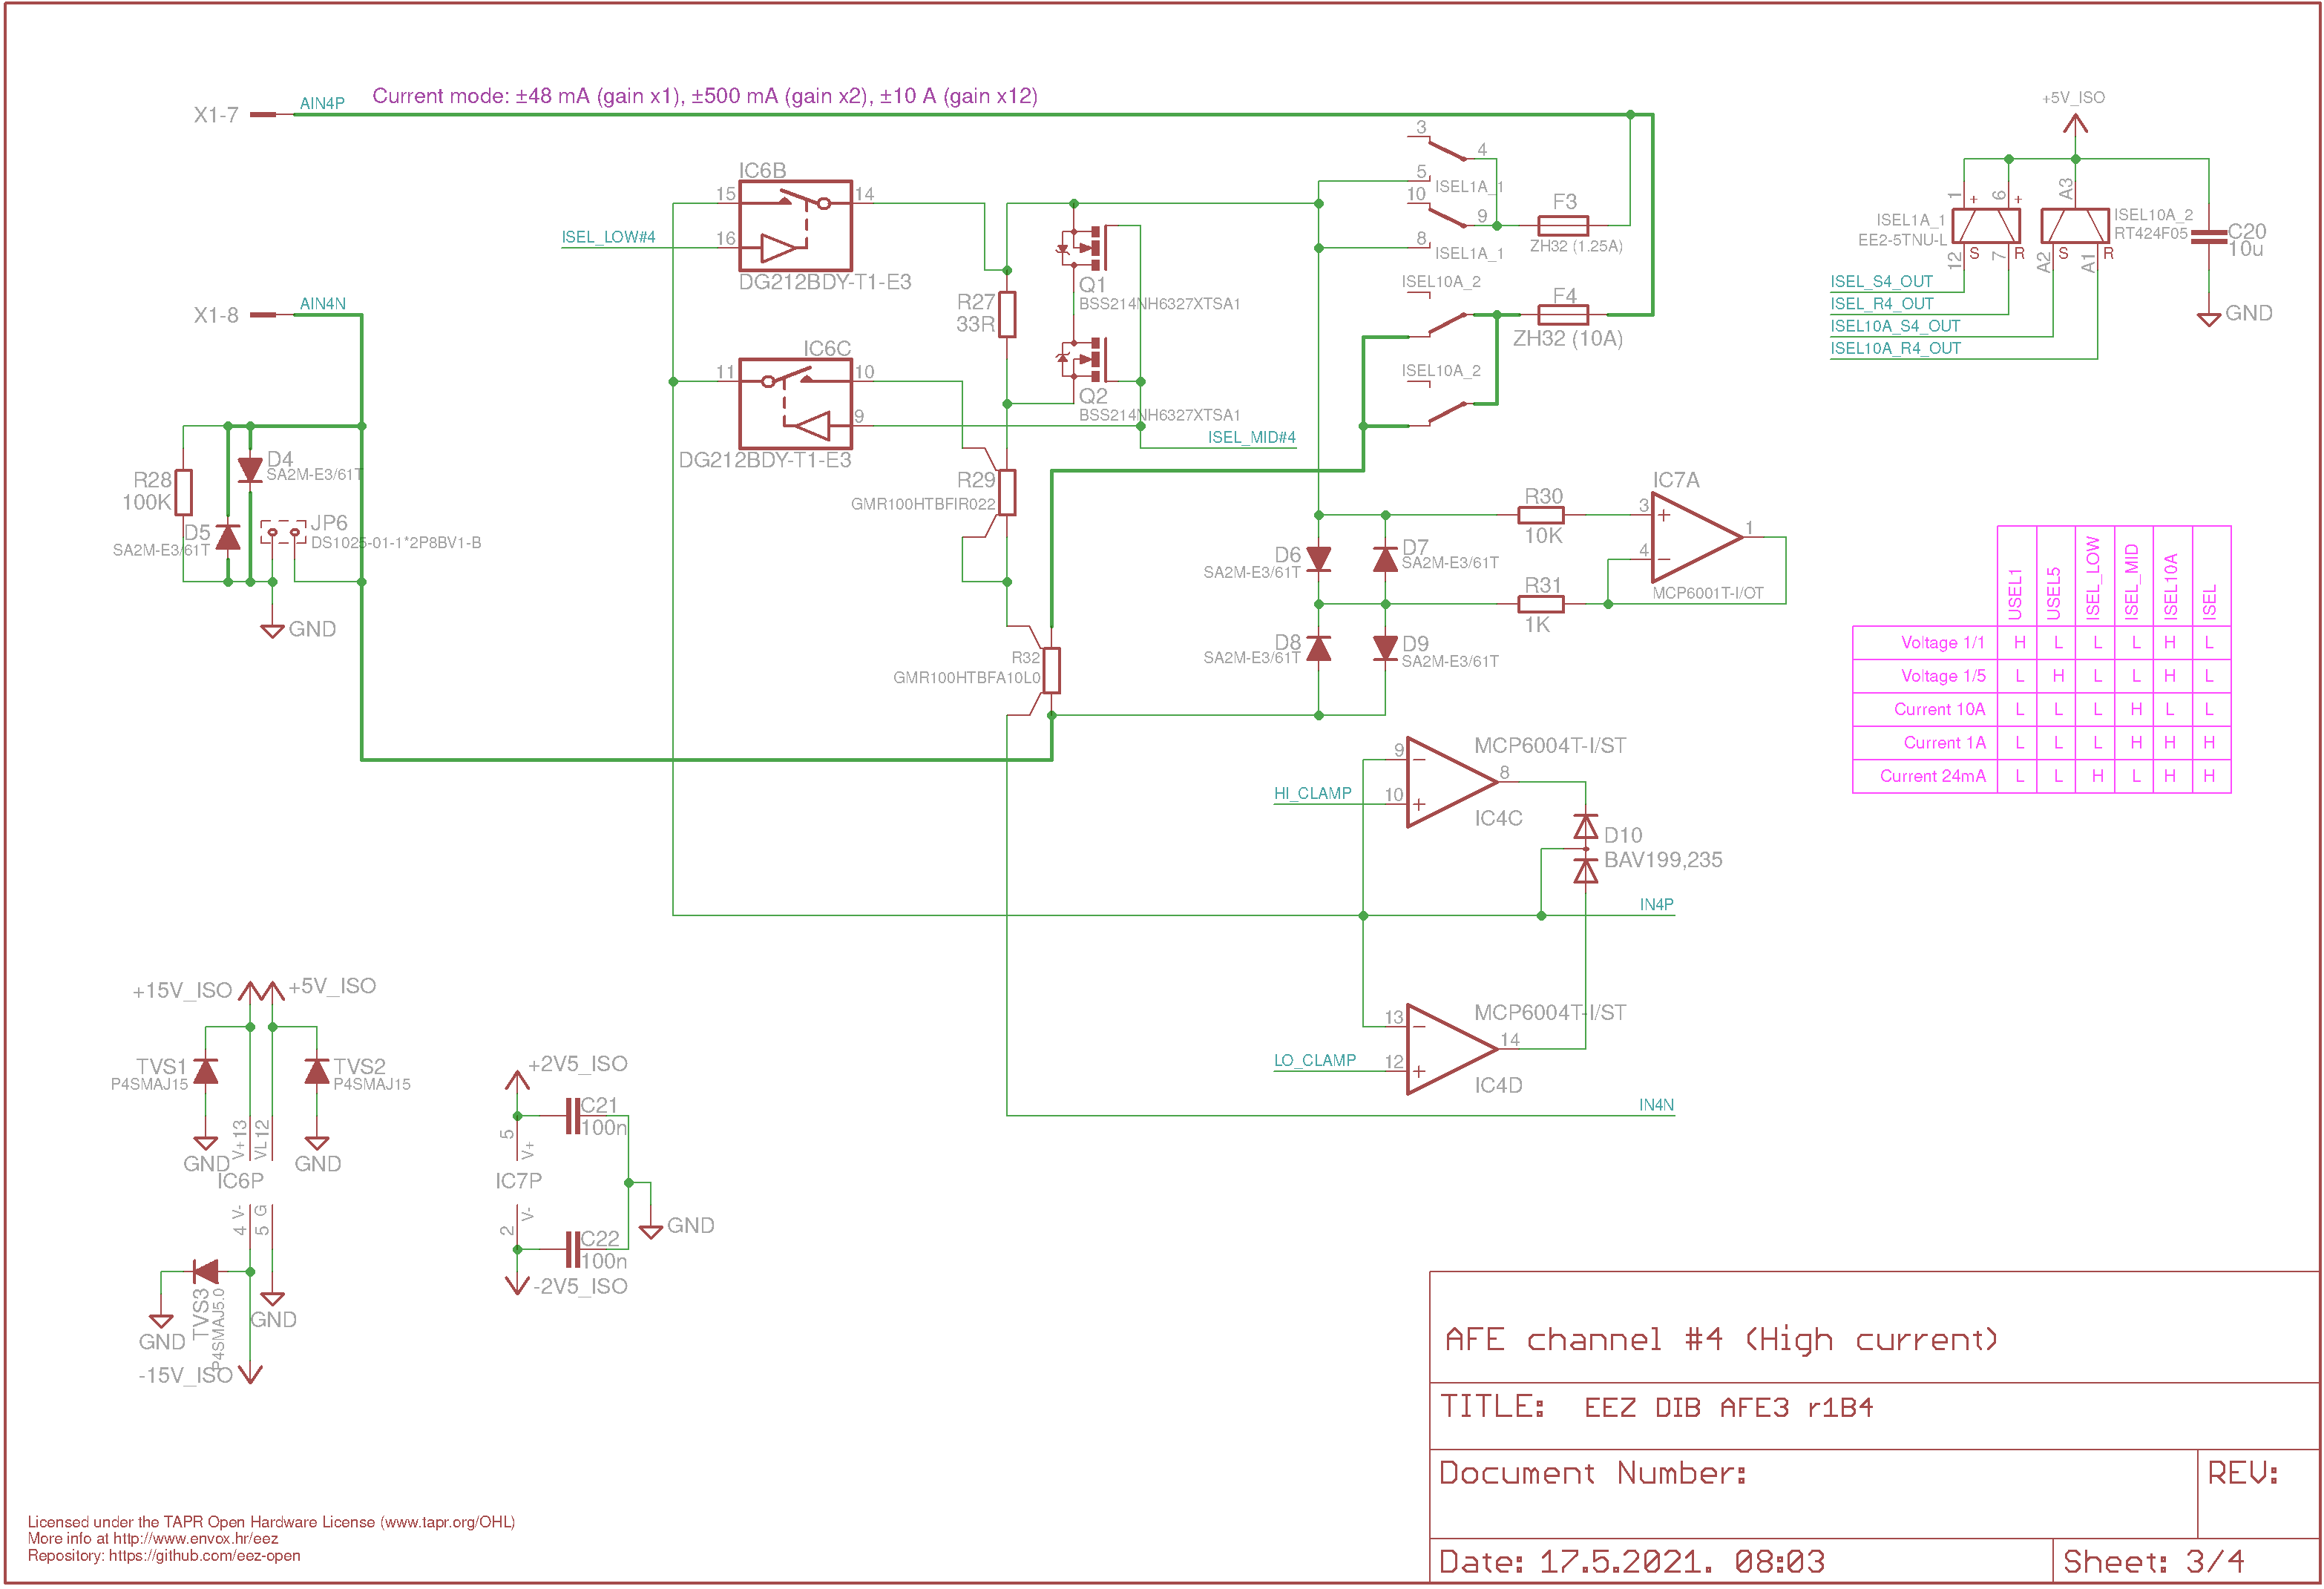2324x1589 pixels.
Task: Click the IC6B analog switch symbol
Action: coord(795,225)
